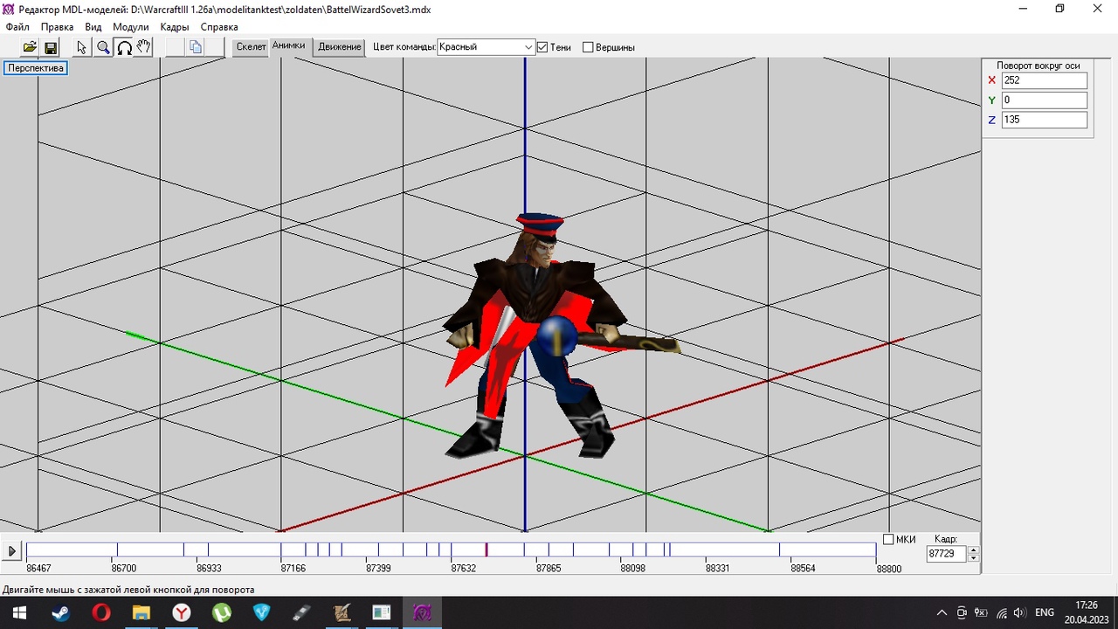Click the timeline label 88564

click(803, 569)
